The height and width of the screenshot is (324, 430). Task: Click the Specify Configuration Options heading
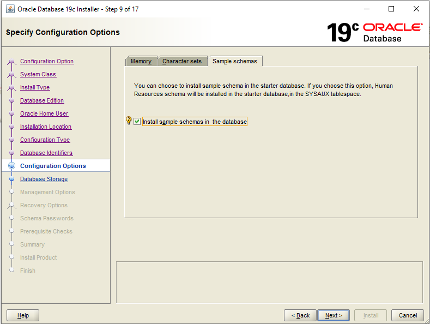[x=63, y=32]
